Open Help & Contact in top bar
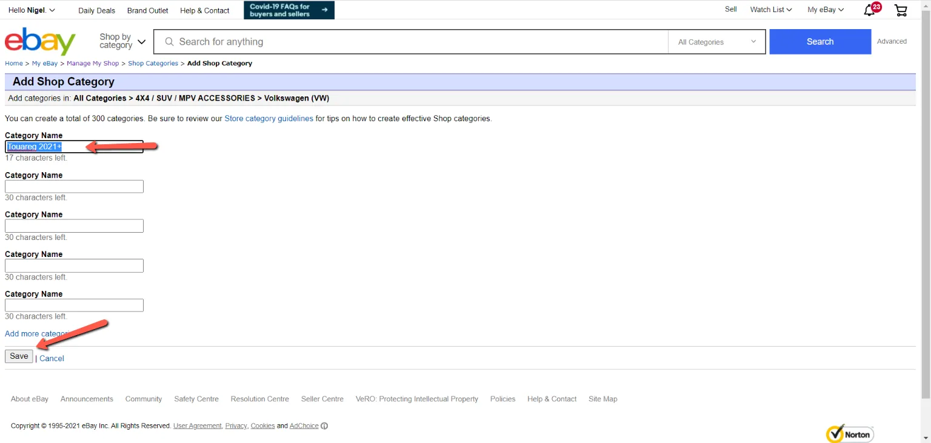 point(205,10)
